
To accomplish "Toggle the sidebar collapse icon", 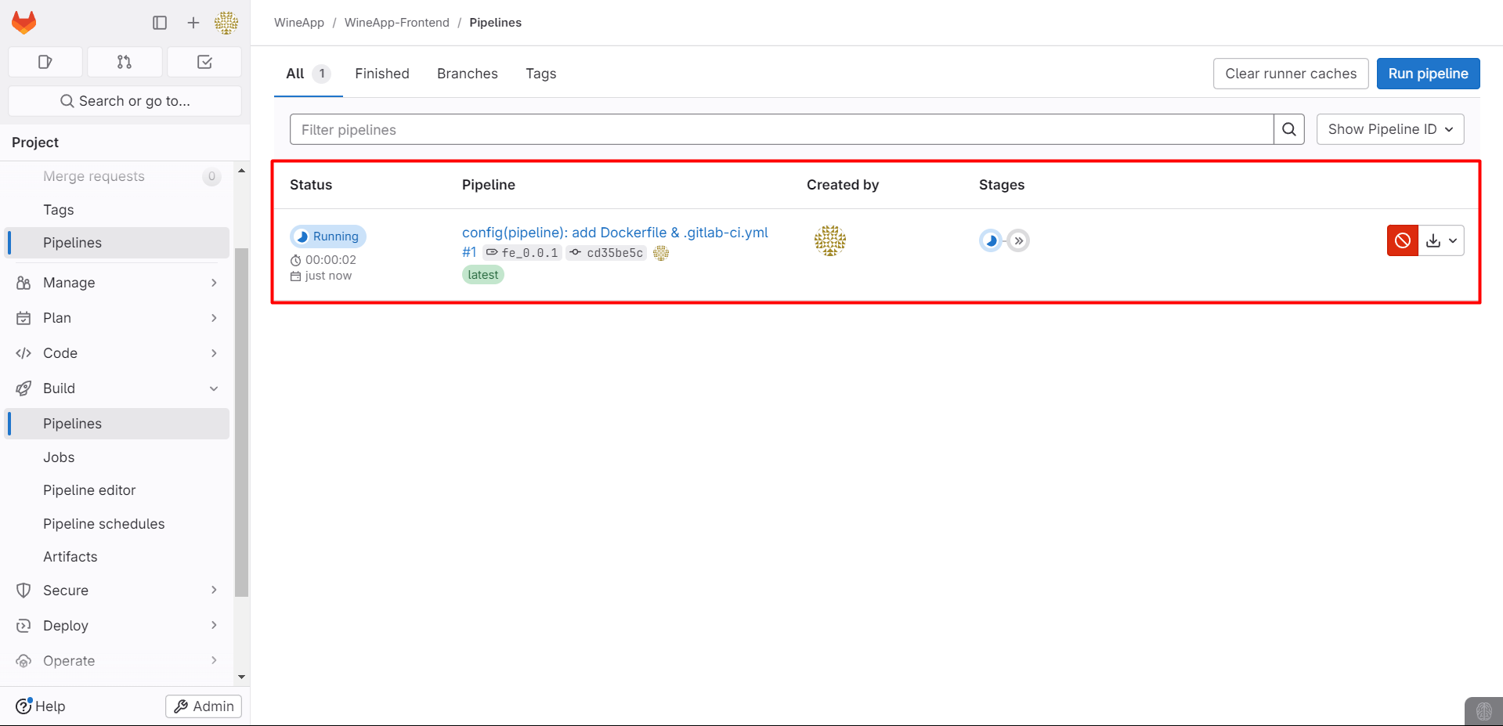I will [x=160, y=23].
